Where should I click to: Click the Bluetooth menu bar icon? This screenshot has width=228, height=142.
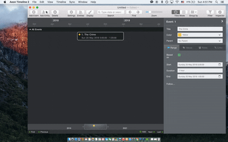click(x=162, y=2)
